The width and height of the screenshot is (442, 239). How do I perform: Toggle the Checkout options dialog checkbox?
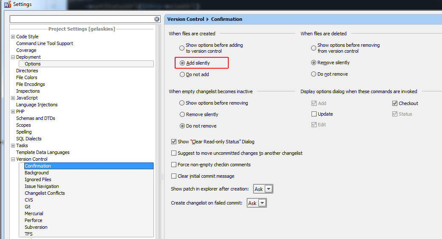(395, 103)
